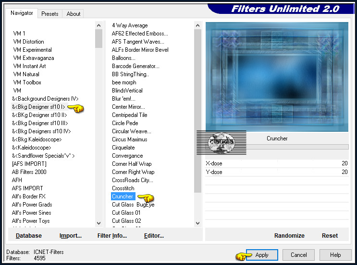
Task: Select AB Filters 2000 category
Action: tap(29, 172)
